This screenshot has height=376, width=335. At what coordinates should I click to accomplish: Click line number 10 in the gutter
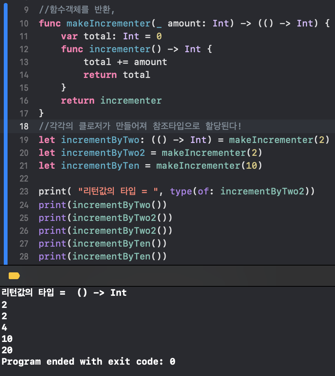[24, 23]
